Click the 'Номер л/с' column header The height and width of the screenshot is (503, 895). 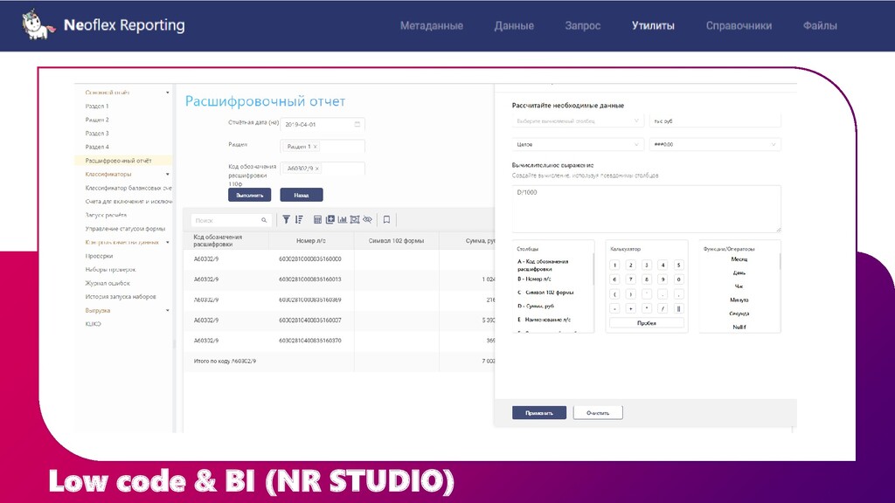pyautogui.click(x=311, y=241)
